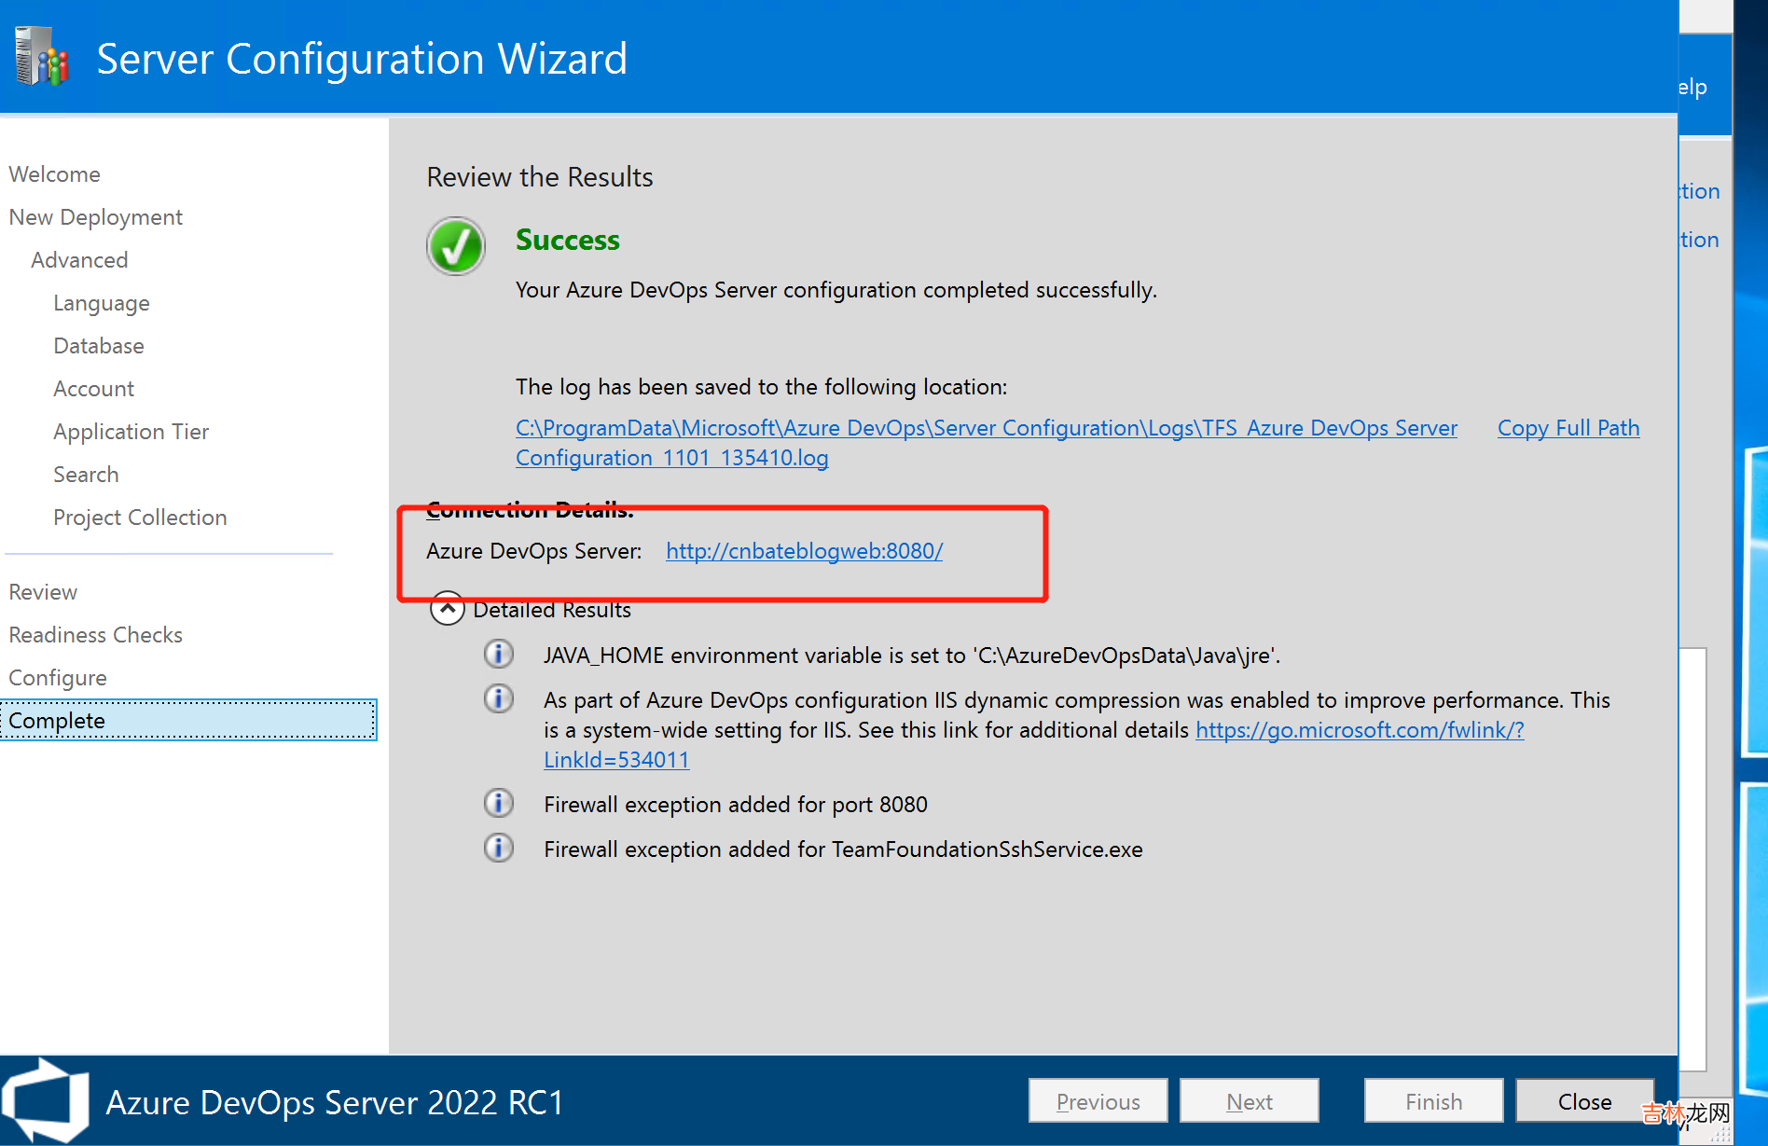Open the Azure DevOps Server URL link

(x=804, y=551)
